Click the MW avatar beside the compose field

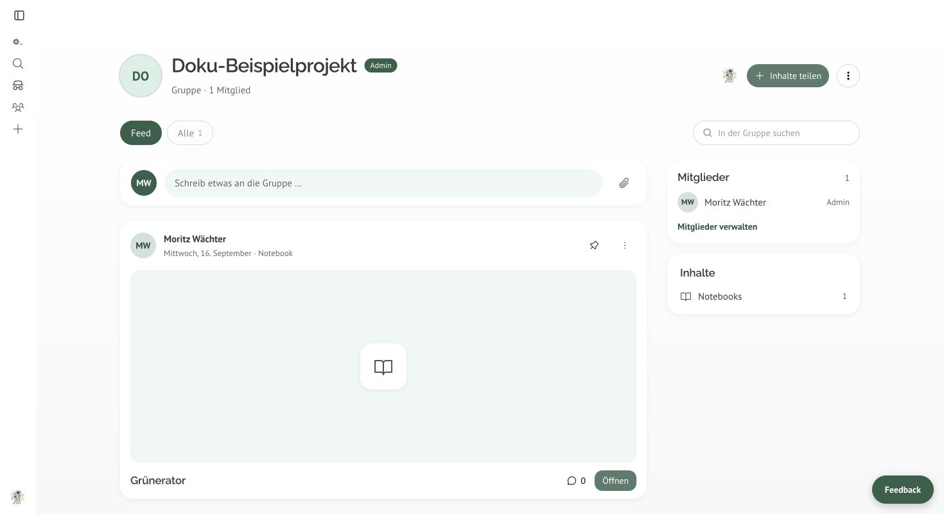click(x=144, y=183)
